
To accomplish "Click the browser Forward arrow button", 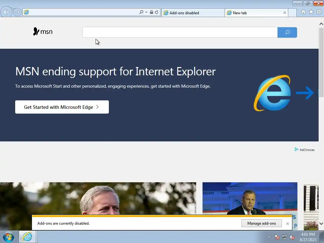I will pyautogui.click(x=18, y=12).
